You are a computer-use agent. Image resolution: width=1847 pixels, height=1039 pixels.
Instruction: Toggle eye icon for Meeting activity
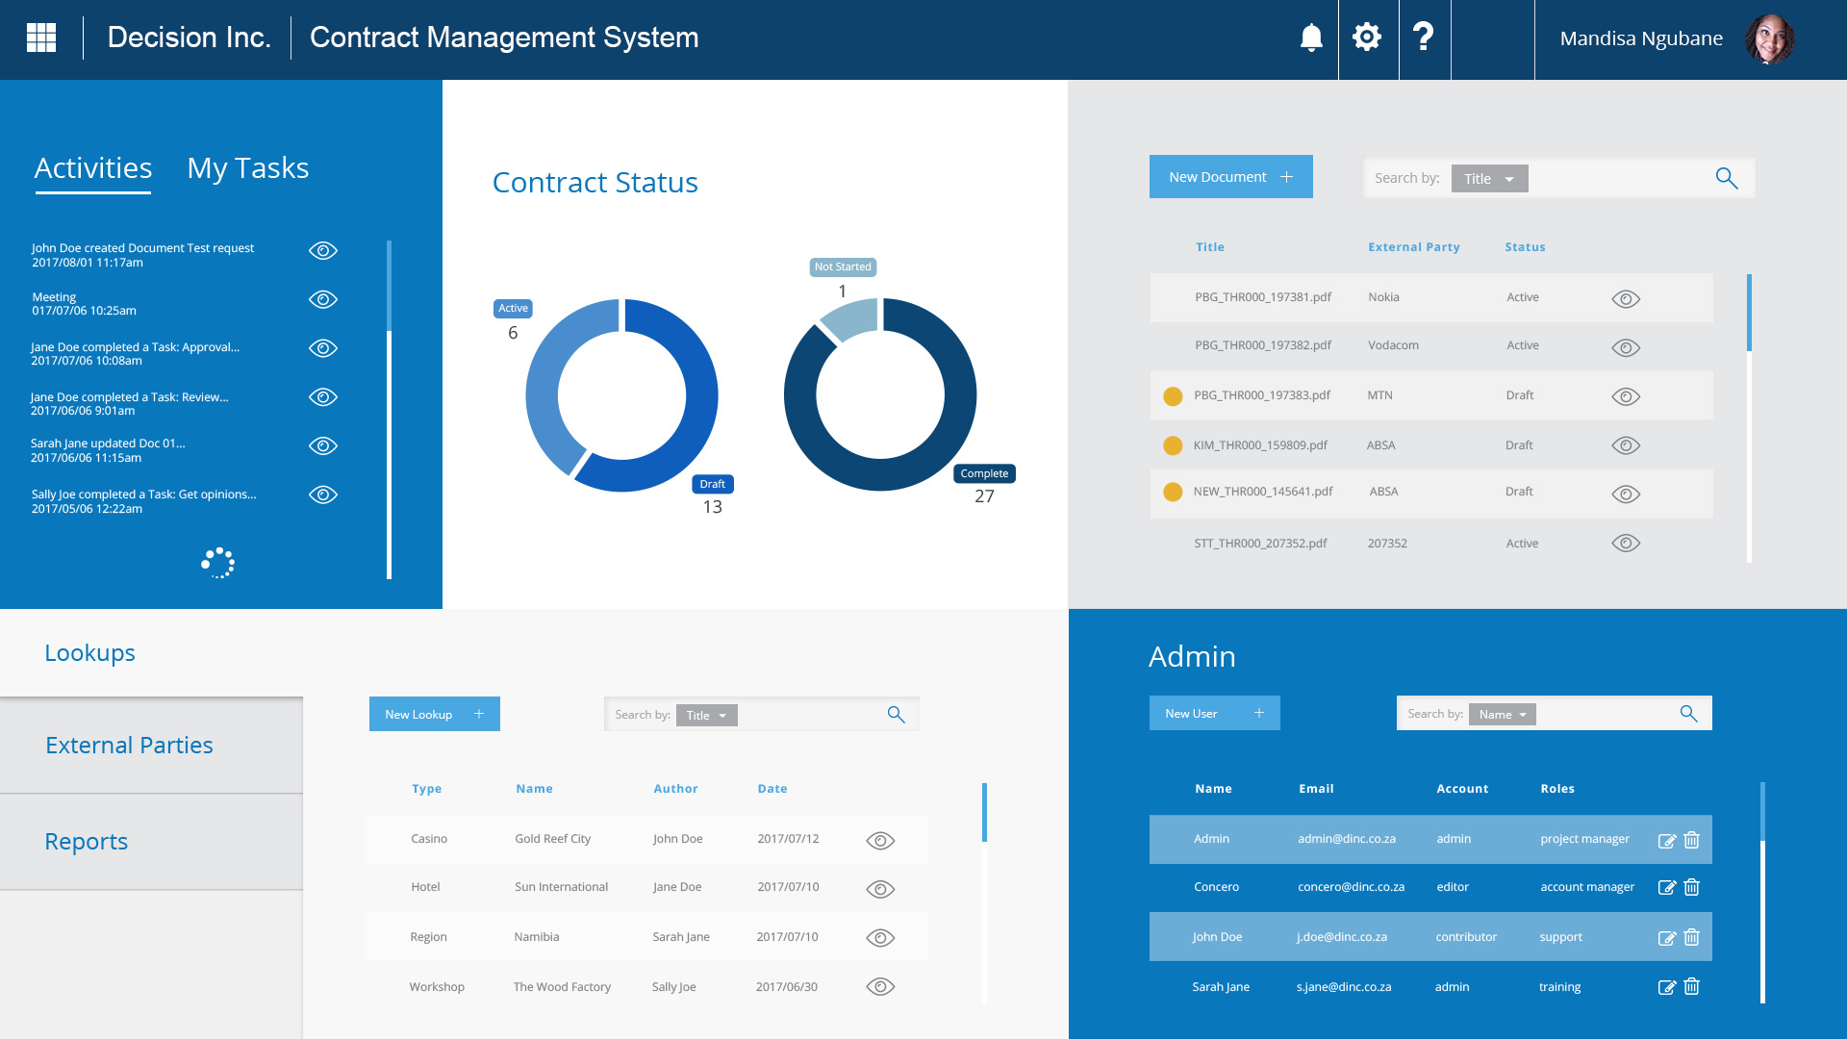323,300
